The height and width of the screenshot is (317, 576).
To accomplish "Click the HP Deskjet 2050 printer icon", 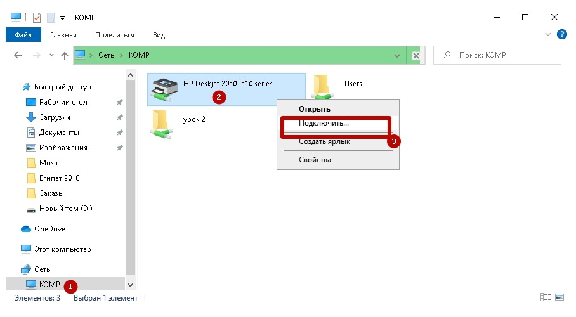I will (x=164, y=89).
